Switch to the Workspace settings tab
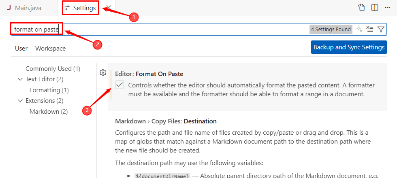This screenshot has width=397, height=178. point(50,49)
